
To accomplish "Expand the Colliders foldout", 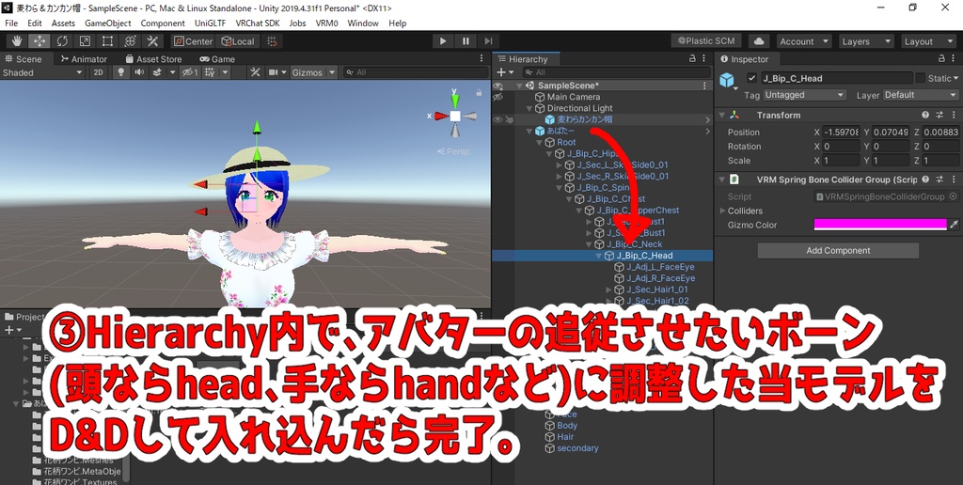I will 722,211.
